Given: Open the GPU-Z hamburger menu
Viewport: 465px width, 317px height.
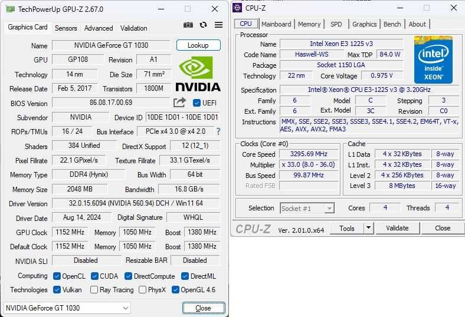Looking at the screenshot, I should point(218,25).
